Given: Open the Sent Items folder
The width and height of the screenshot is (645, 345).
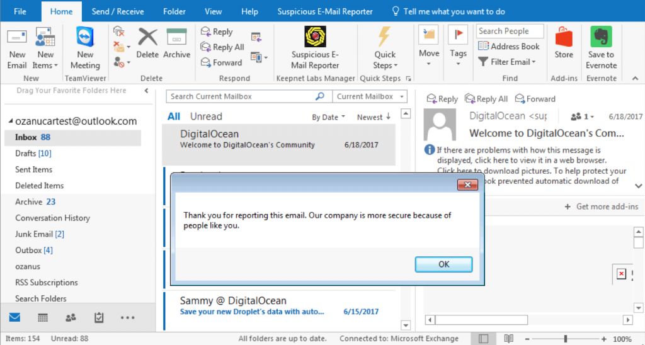Looking at the screenshot, I should 34,169.
